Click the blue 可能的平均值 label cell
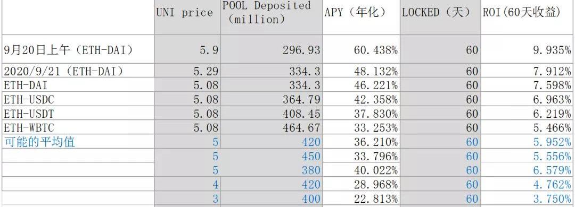The width and height of the screenshot is (575, 207). [78, 142]
